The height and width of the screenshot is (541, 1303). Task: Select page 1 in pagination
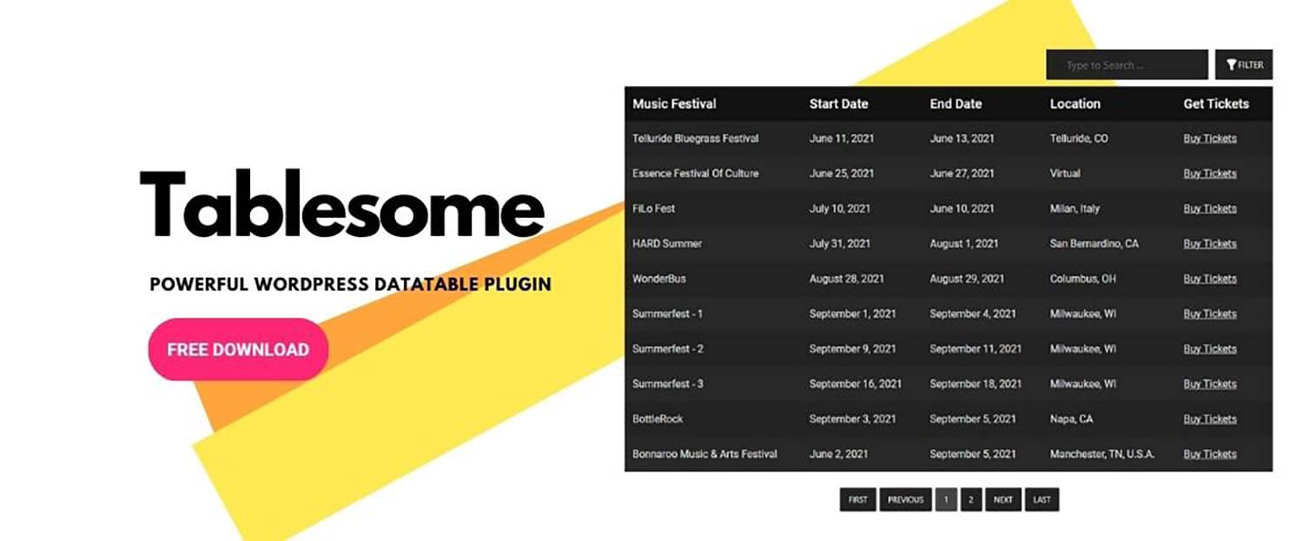945,499
